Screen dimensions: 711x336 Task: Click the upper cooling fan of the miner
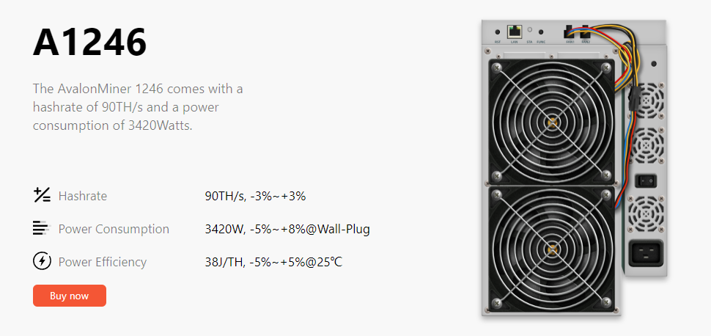click(551, 120)
